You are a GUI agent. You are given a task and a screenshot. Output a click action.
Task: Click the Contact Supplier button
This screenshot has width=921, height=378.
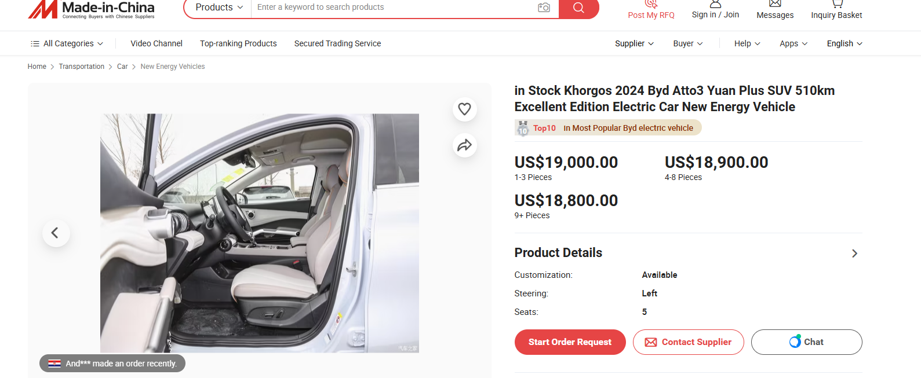click(x=689, y=342)
